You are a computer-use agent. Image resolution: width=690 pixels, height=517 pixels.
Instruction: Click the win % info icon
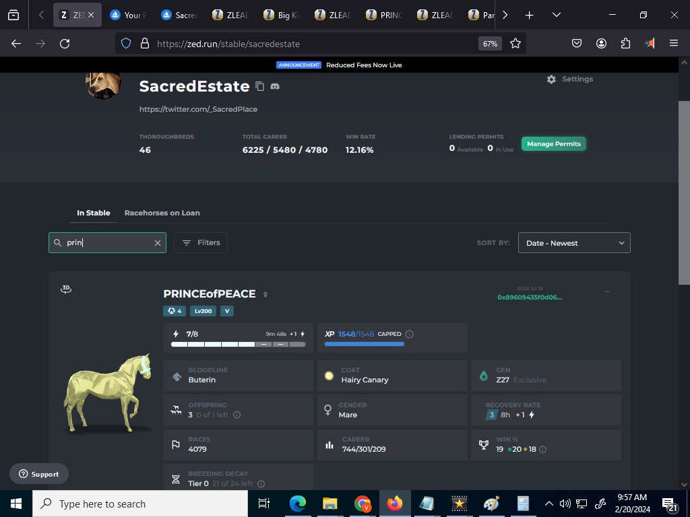(543, 449)
